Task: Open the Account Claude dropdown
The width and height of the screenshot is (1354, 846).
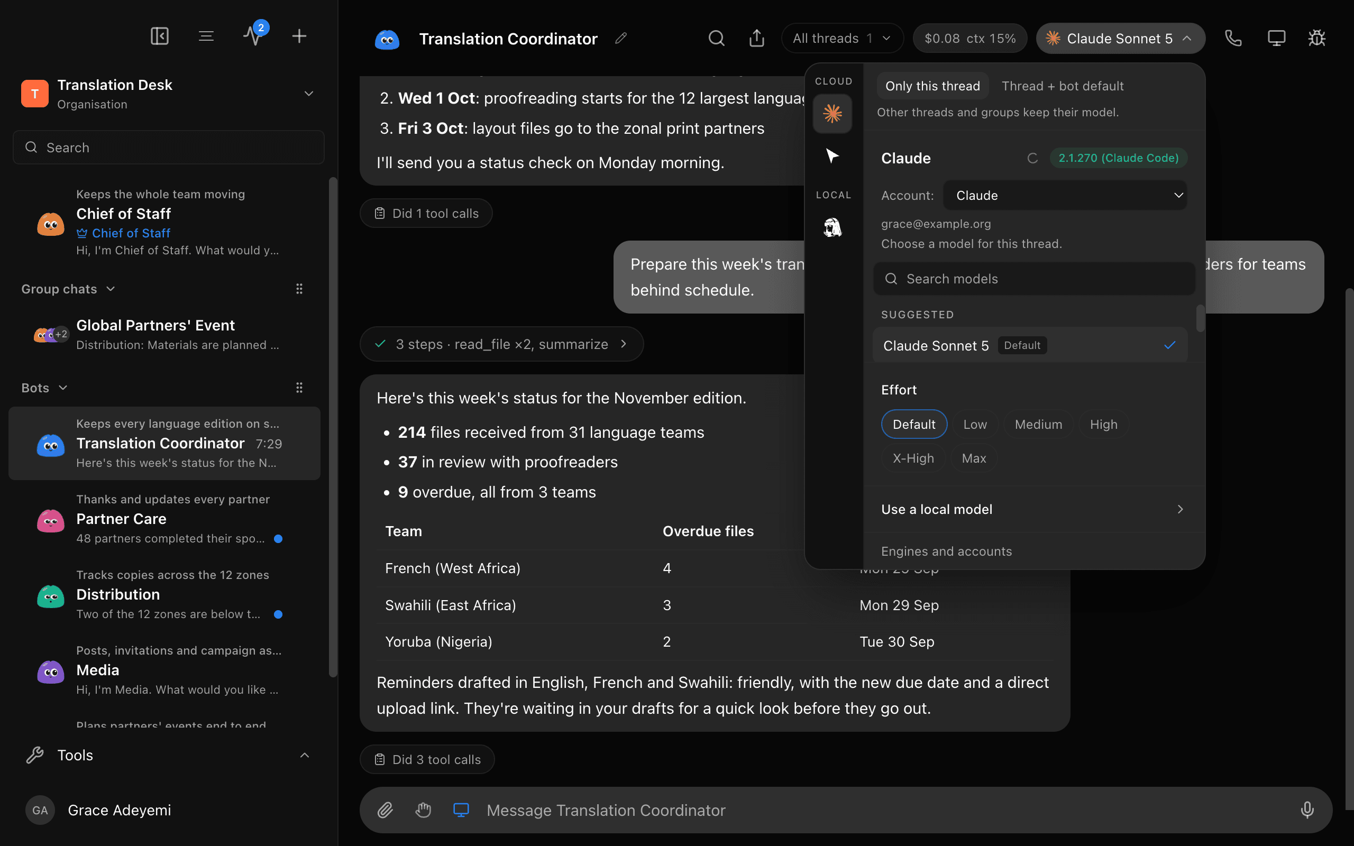Action: click(1065, 195)
